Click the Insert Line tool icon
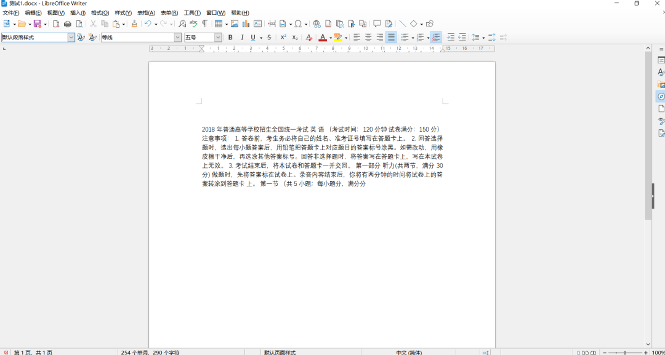Viewport: 665px width, 355px height. tap(403, 24)
